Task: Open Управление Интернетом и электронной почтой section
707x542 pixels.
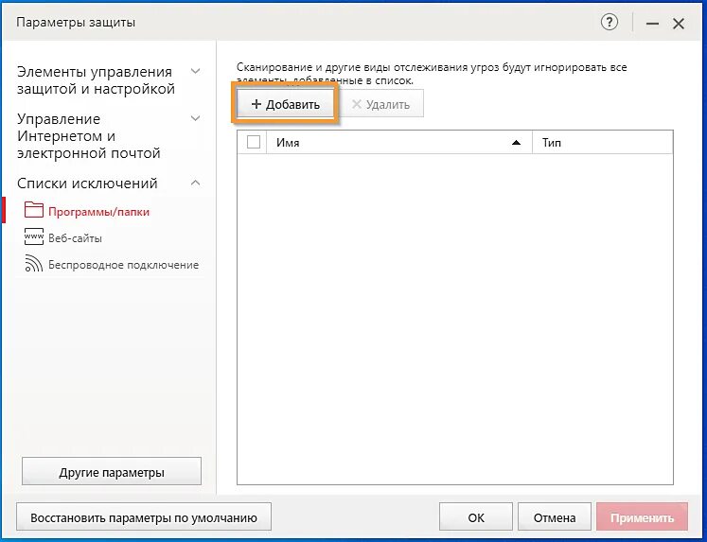Action: 89,136
